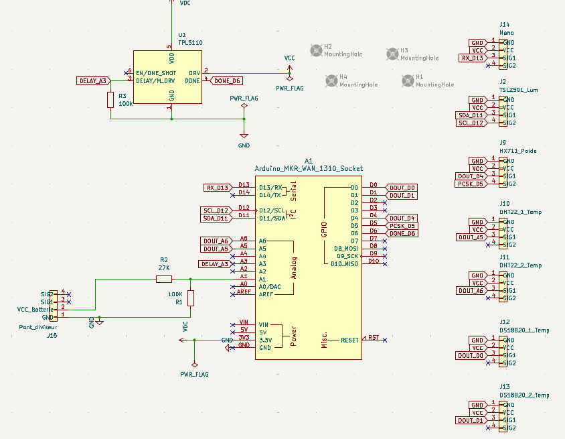Click the no-connect X on J14 Nano pin 4
The height and width of the screenshot is (439, 565).
(x=488, y=66)
